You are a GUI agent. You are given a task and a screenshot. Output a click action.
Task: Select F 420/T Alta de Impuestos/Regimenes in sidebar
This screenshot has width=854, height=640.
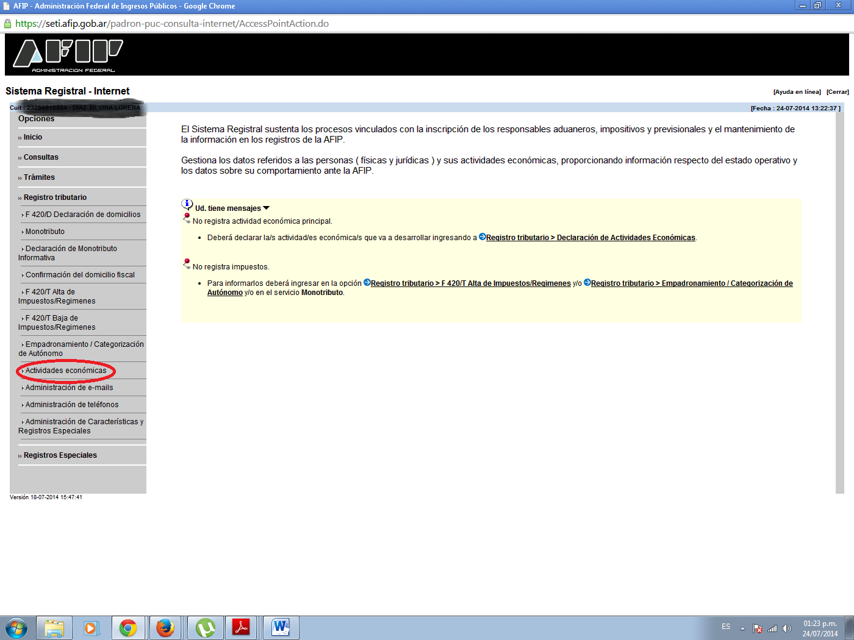(x=57, y=296)
